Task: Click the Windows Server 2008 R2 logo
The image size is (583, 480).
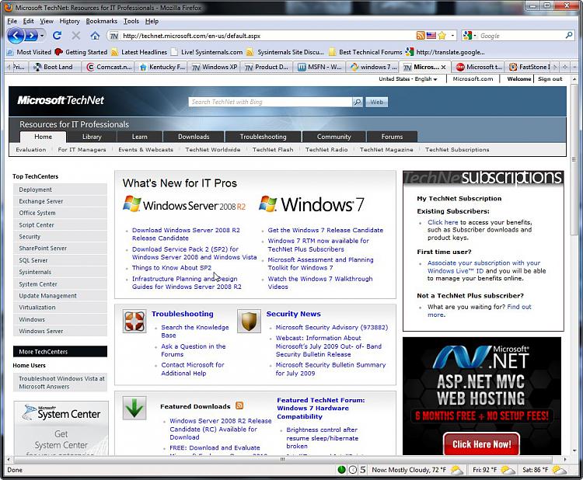Action: click(x=184, y=204)
